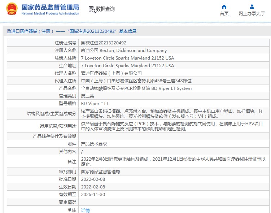Select 碧迪公司 Becton, Dickinson and Company value
This screenshot has height=213, width=271.
(x=124, y=51)
